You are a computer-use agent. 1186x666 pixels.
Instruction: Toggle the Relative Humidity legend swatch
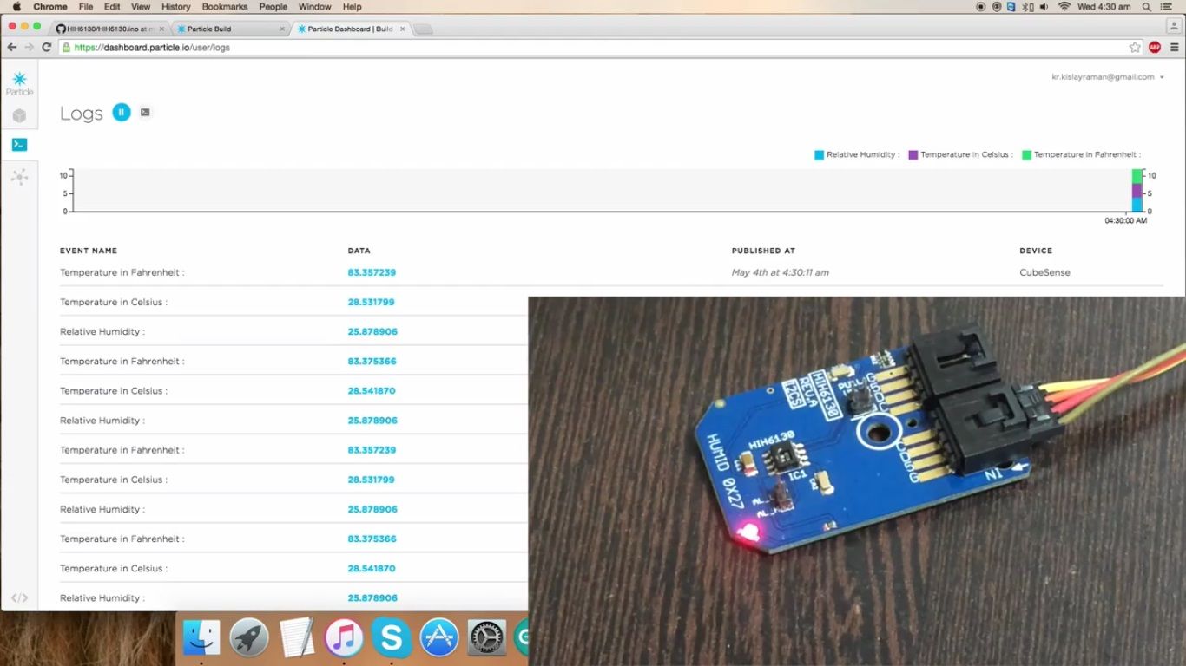coord(817,153)
